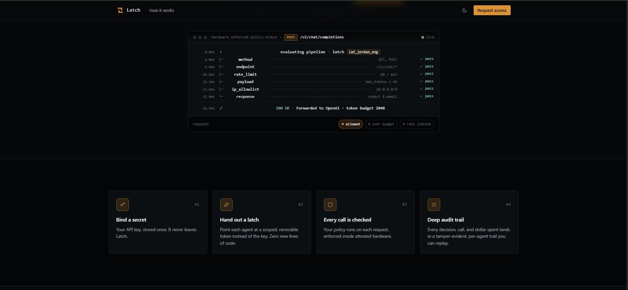The width and height of the screenshot is (628, 290).
Task: Click the Request access button
Action: click(x=492, y=10)
